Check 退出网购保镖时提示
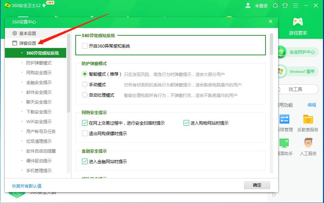Screen dimensions: 324x203 pos(84,133)
